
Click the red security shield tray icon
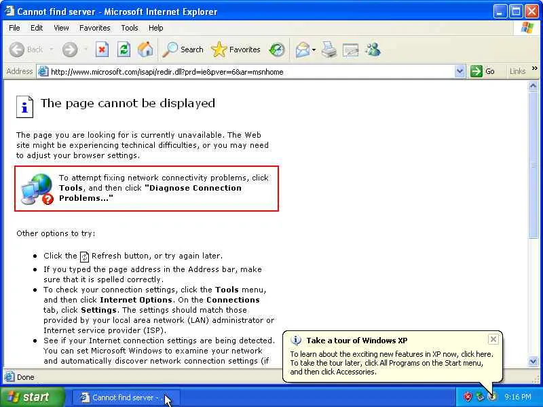click(x=468, y=397)
